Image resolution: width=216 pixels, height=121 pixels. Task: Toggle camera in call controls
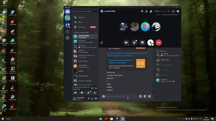(126, 43)
